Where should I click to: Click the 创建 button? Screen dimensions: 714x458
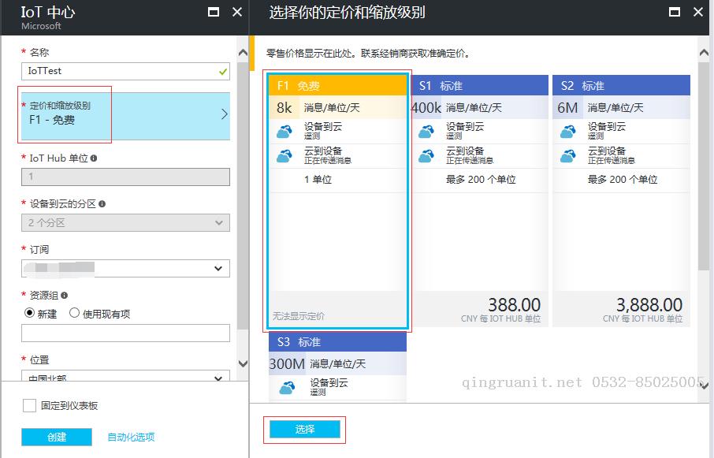click(56, 437)
